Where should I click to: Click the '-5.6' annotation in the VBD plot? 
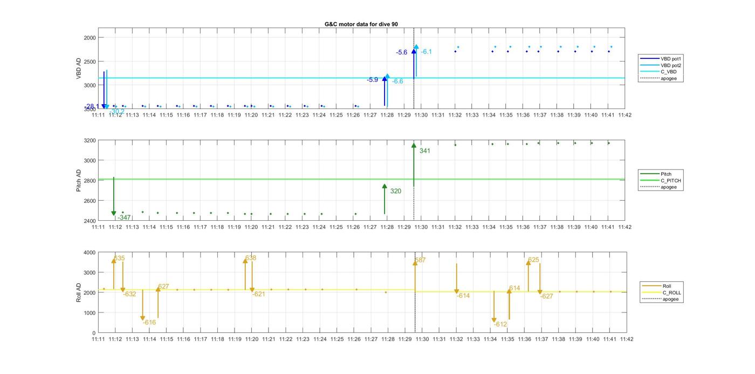[x=402, y=52]
